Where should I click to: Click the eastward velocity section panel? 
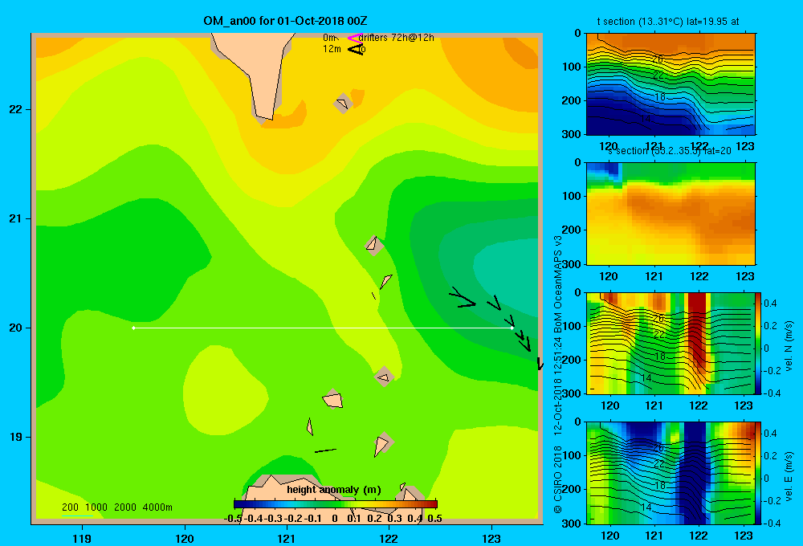point(671,473)
